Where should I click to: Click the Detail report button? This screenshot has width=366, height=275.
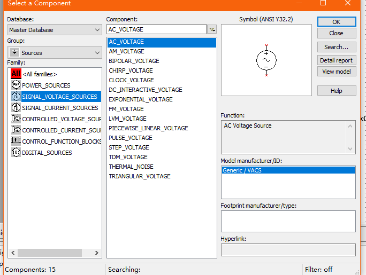tap(337, 60)
